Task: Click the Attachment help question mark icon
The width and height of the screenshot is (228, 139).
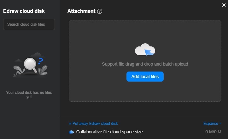Action: (100, 11)
